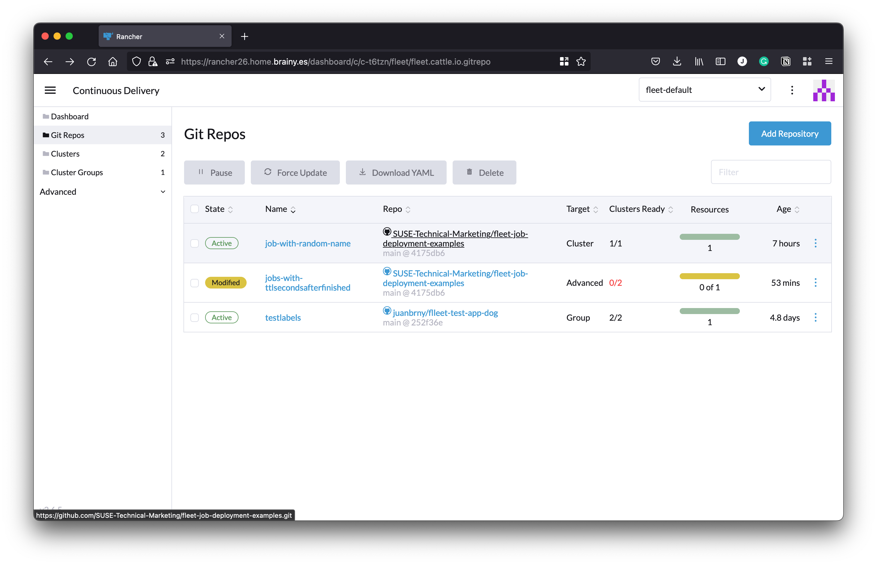Open Cluster Groups in the sidebar
The width and height of the screenshot is (877, 565).
point(77,173)
